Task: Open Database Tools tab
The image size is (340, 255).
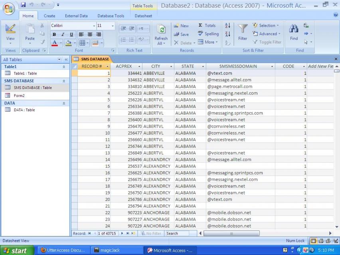Action: click(x=111, y=16)
